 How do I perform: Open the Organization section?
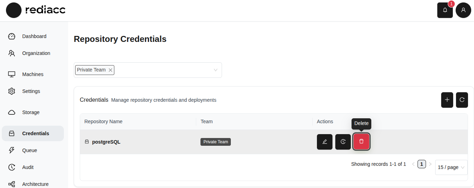[x=36, y=53]
